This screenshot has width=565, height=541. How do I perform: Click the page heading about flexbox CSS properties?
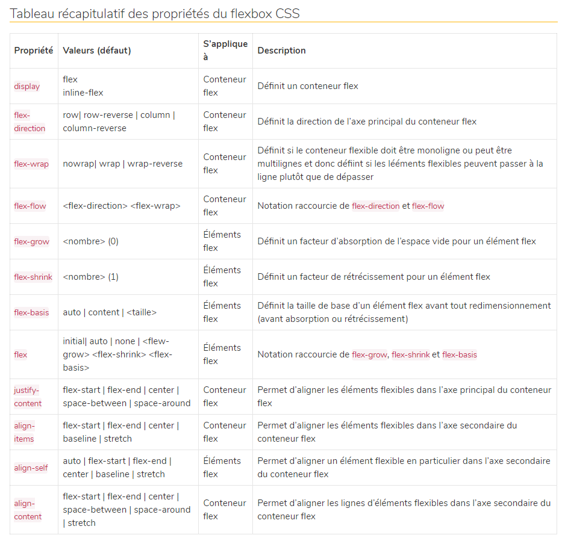pos(154,13)
